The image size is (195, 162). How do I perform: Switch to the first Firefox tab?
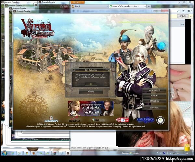coord(89,6)
